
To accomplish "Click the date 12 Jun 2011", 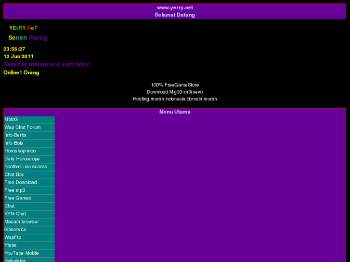I will (x=18, y=56).
